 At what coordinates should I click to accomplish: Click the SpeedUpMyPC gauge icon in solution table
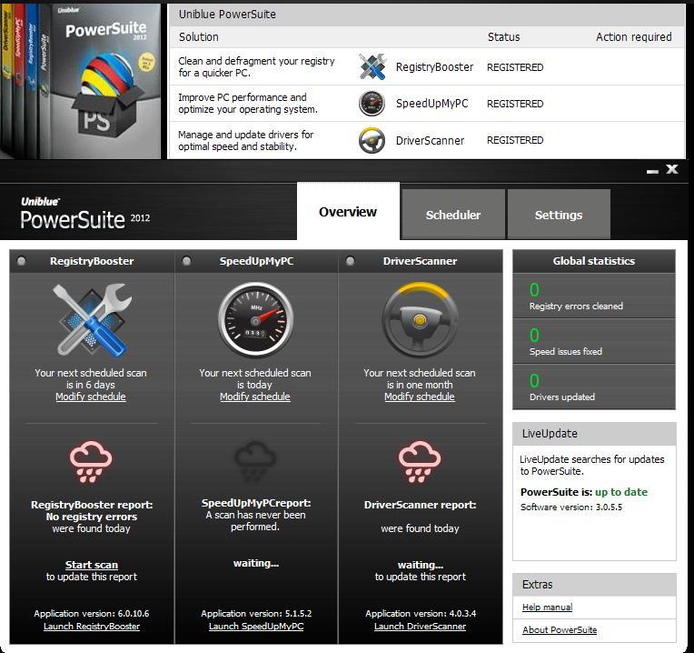pos(372,104)
